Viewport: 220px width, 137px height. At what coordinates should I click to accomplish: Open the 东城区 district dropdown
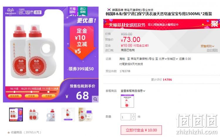point(172,59)
